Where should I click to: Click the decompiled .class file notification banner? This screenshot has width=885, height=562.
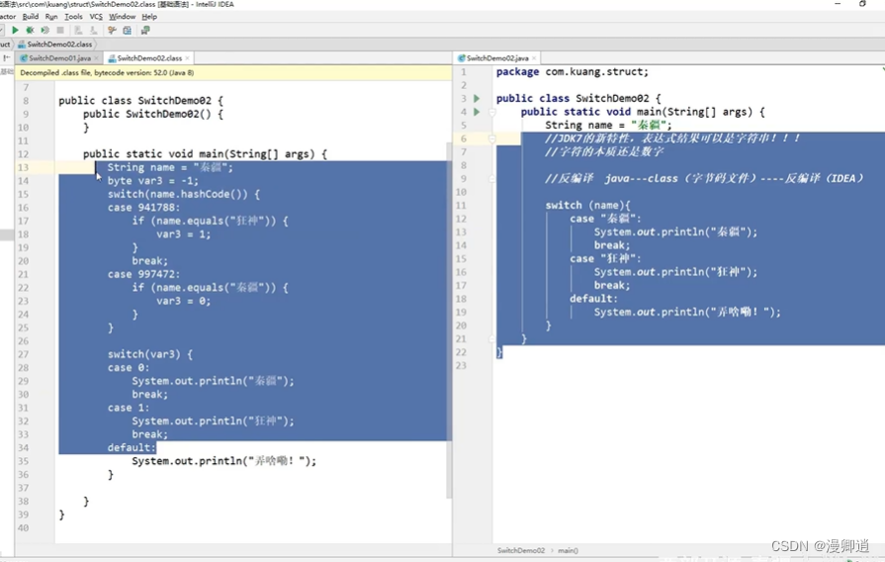tap(232, 73)
